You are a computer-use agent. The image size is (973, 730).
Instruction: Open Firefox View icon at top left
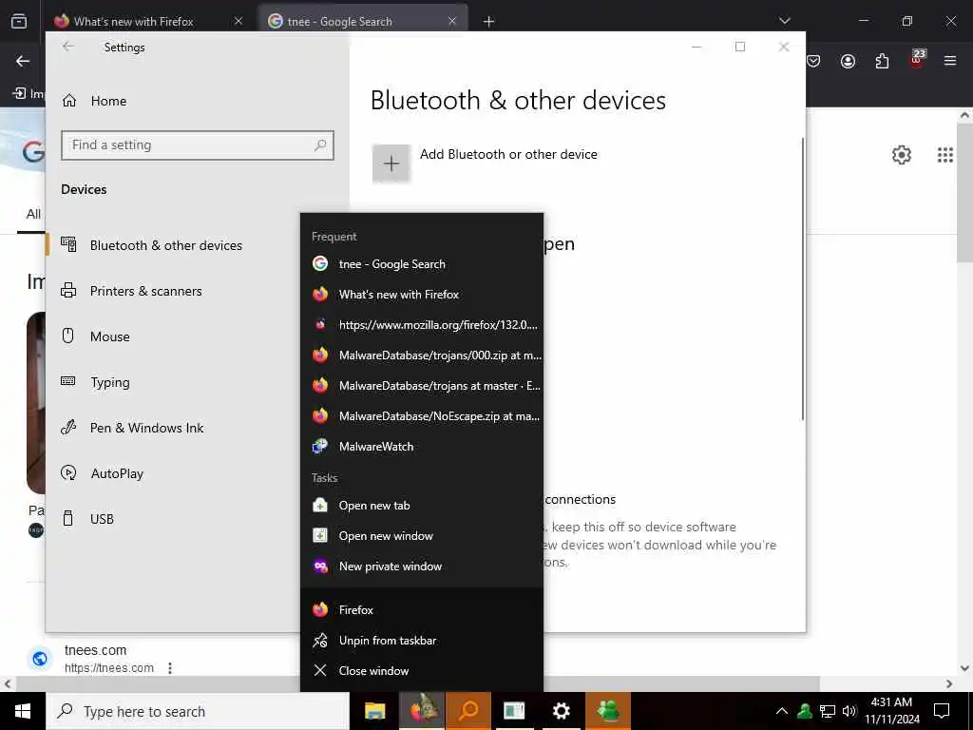19,21
